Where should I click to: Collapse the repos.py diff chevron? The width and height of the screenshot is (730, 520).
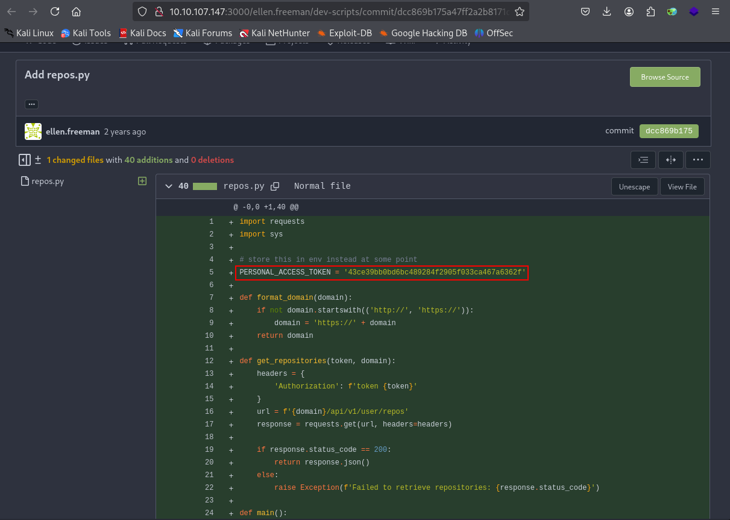tap(169, 186)
